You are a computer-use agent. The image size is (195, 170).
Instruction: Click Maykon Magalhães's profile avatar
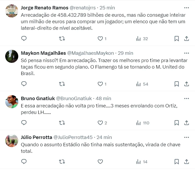tap(12, 56)
